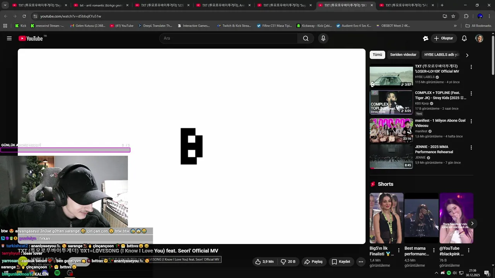
Task: Advance Shorts shelf with next arrow
Action: click(x=472, y=224)
